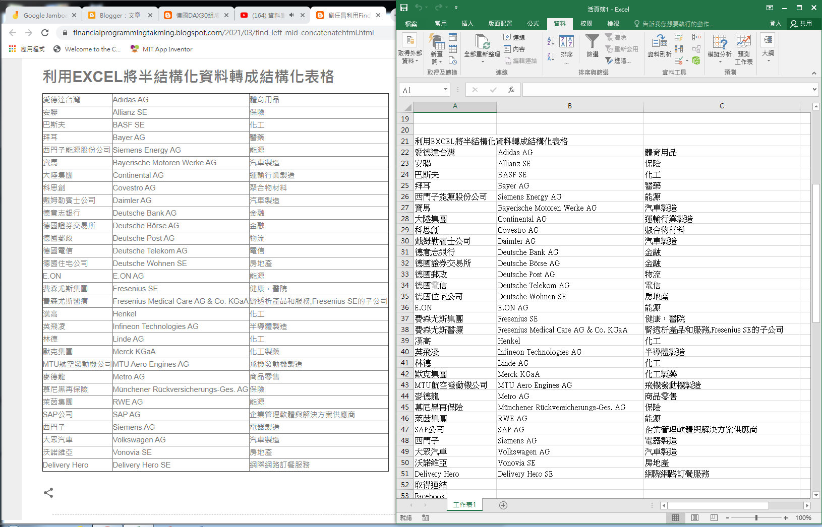
Task: Switch to the Insert (插入) ribbon tab
Action: (467, 24)
